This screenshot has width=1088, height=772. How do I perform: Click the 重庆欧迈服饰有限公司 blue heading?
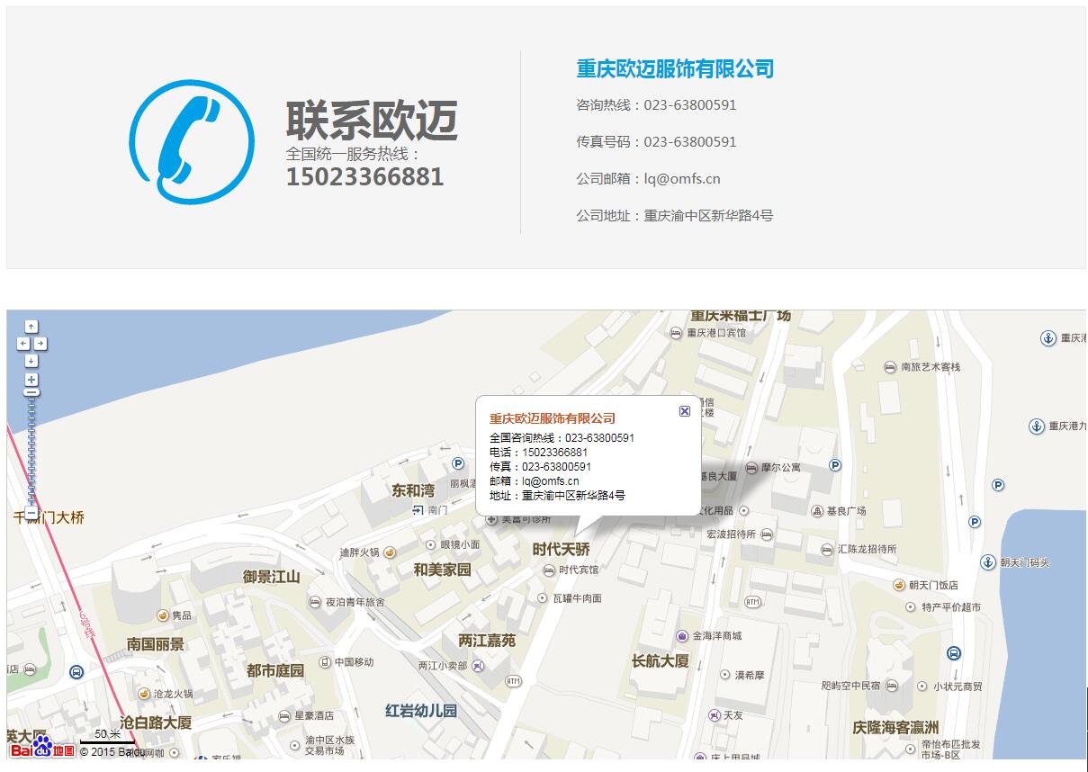click(x=675, y=69)
